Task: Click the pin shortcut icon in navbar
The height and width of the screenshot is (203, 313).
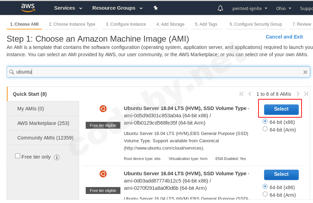Action: pos(156,8)
